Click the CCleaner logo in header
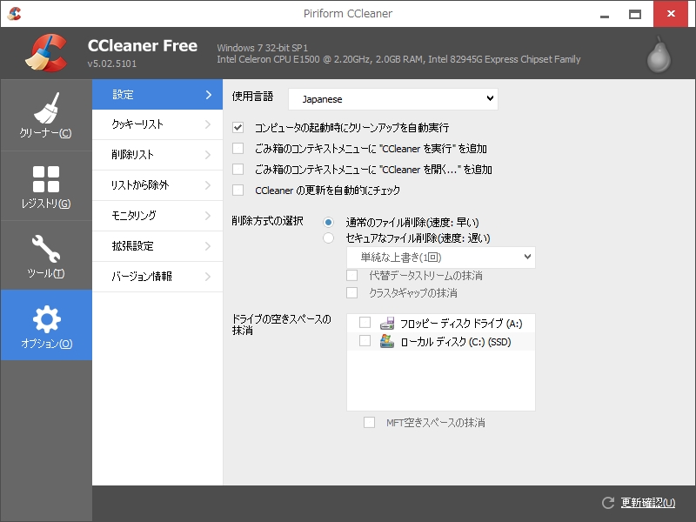The width and height of the screenshot is (696, 522). tap(45, 53)
